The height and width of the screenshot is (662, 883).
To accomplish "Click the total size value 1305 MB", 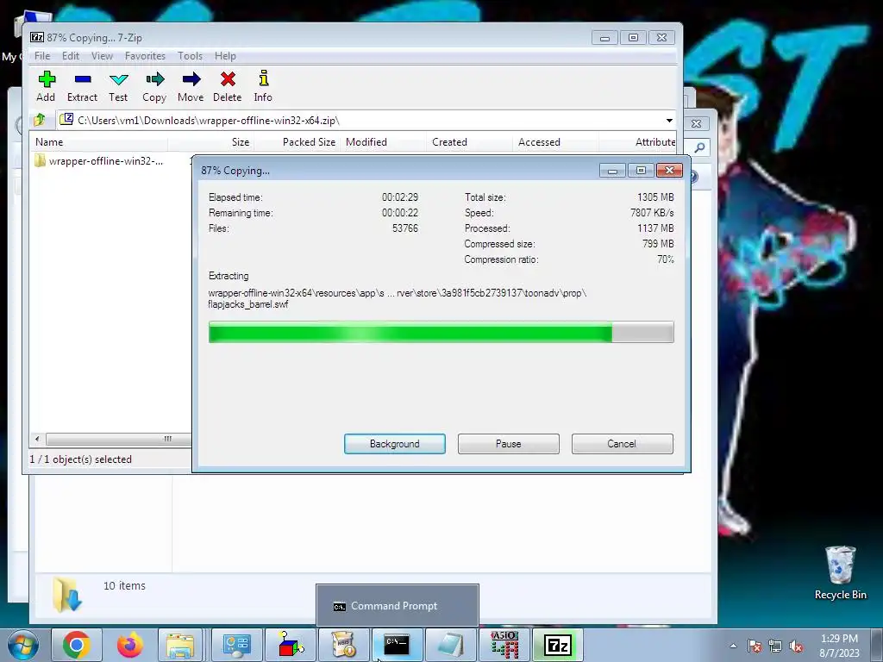I will click(x=655, y=197).
